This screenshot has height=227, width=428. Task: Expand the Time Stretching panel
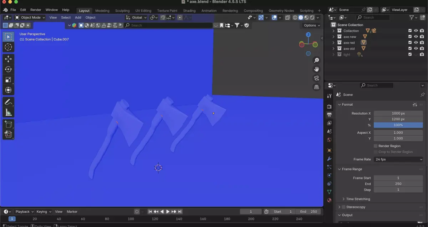point(358,199)
